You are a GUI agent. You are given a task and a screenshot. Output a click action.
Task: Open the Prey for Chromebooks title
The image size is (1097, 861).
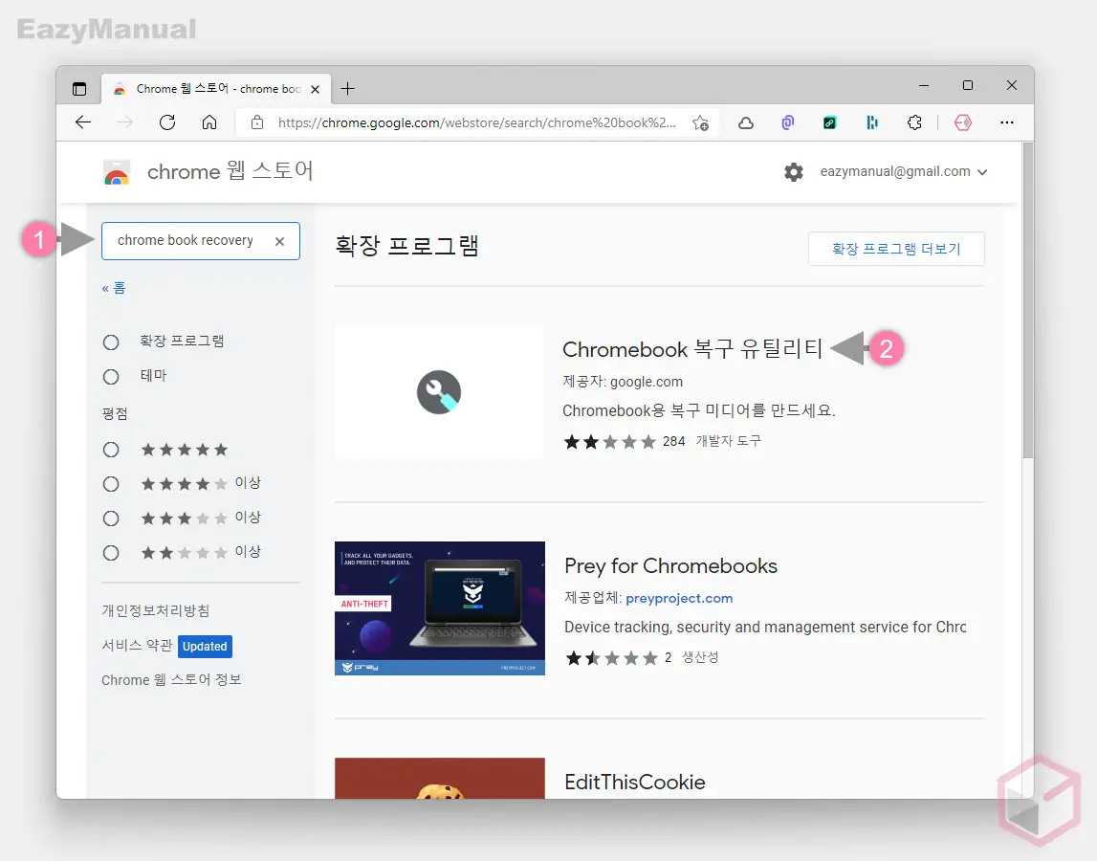click(x=671, y=565)
